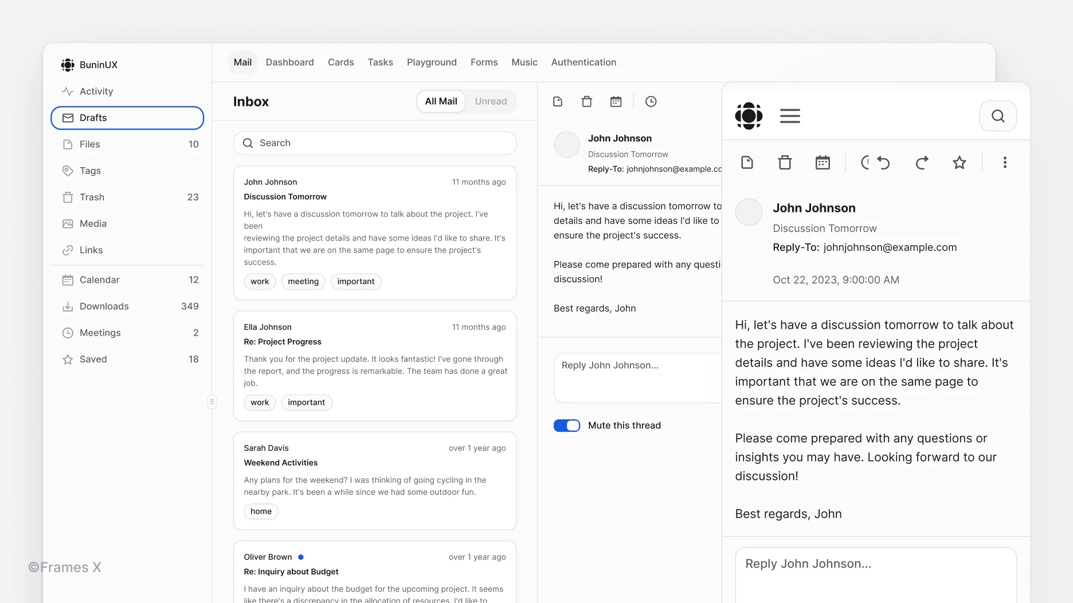Switch to the Dashboard tab
Screen dimensions: 1073x603
[x=289, y=62]
